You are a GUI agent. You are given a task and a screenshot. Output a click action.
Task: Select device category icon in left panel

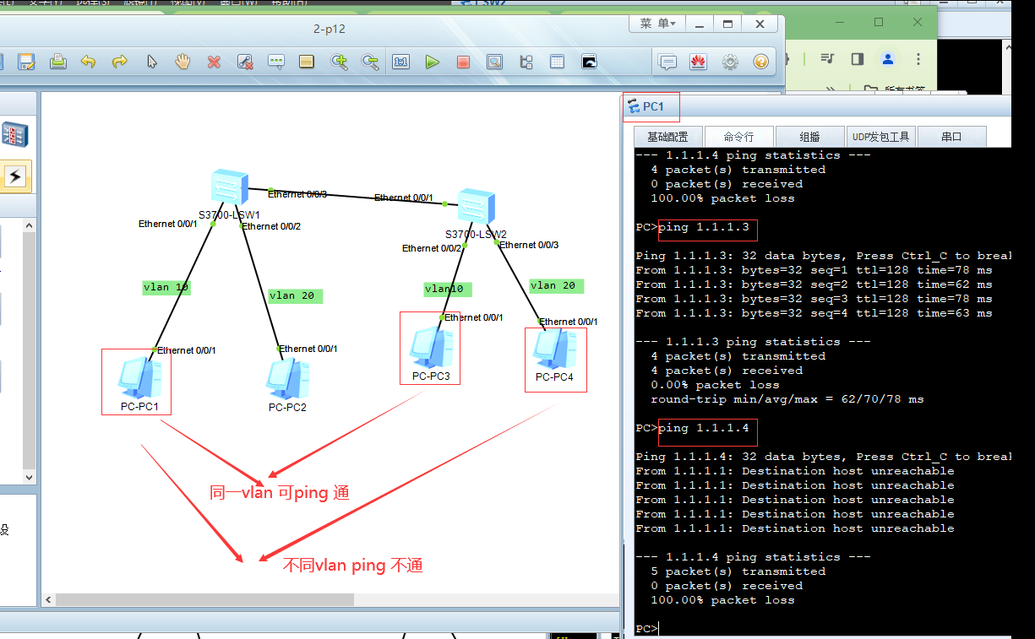click(x=15, y=134)
